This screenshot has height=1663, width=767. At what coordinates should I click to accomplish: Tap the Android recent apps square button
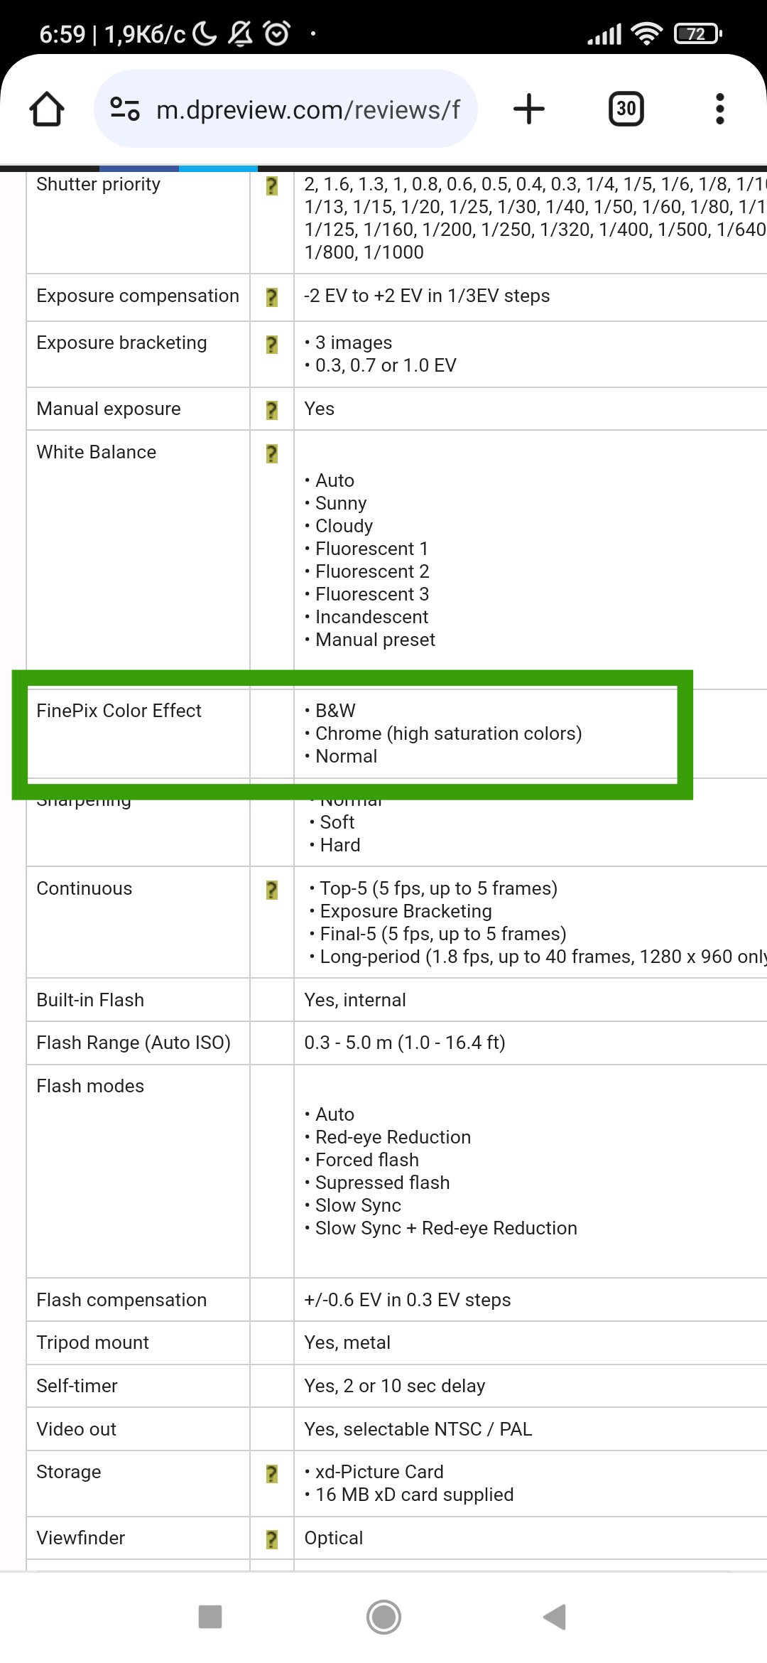tap(210, 1617)
